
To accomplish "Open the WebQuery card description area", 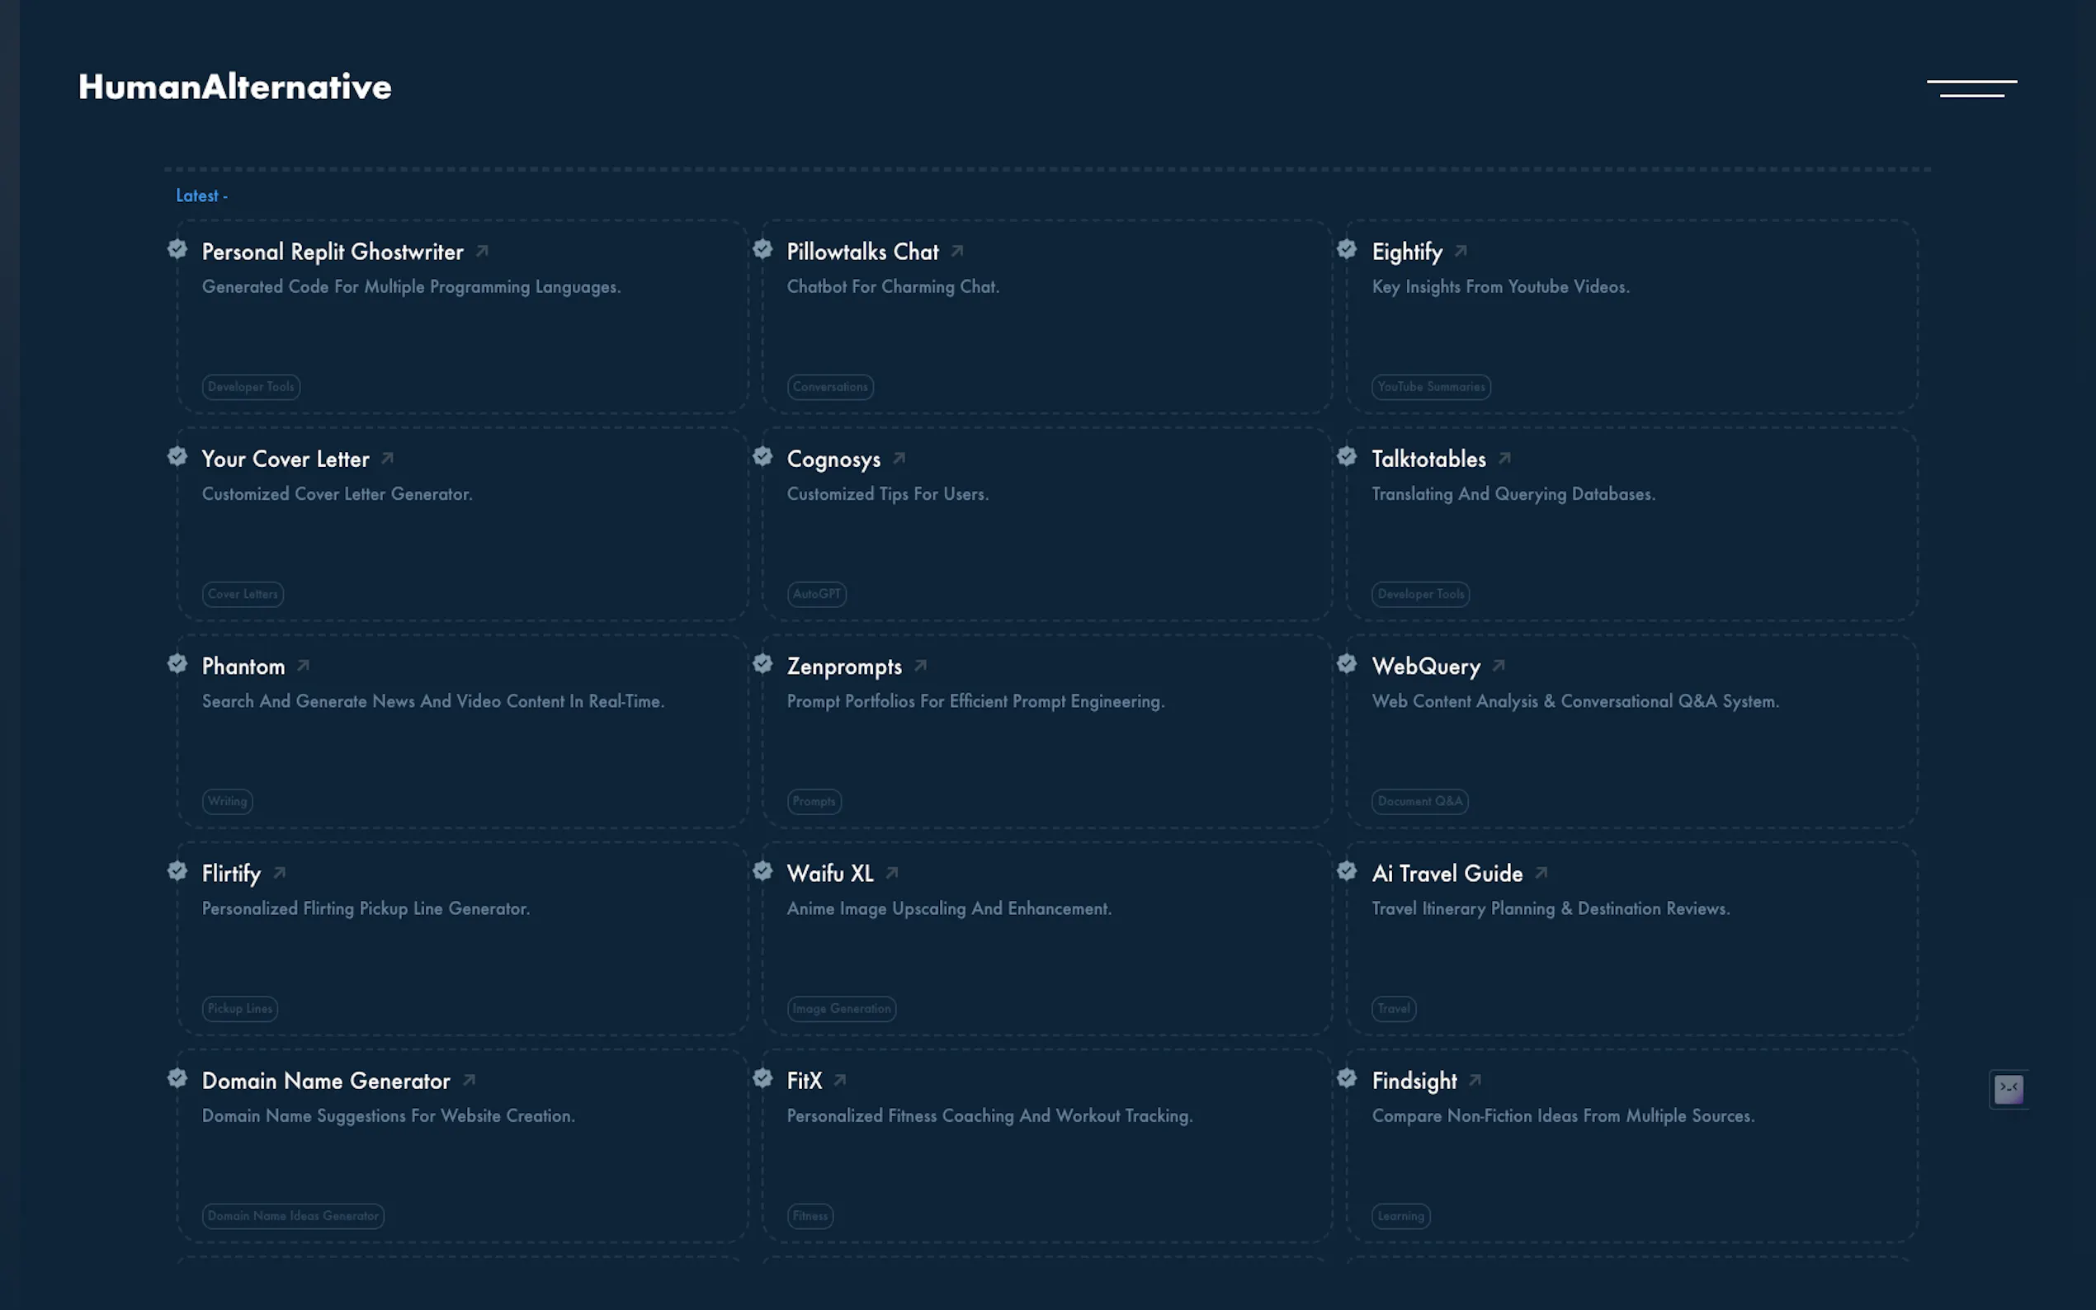I will click(x=1574, y=702).
